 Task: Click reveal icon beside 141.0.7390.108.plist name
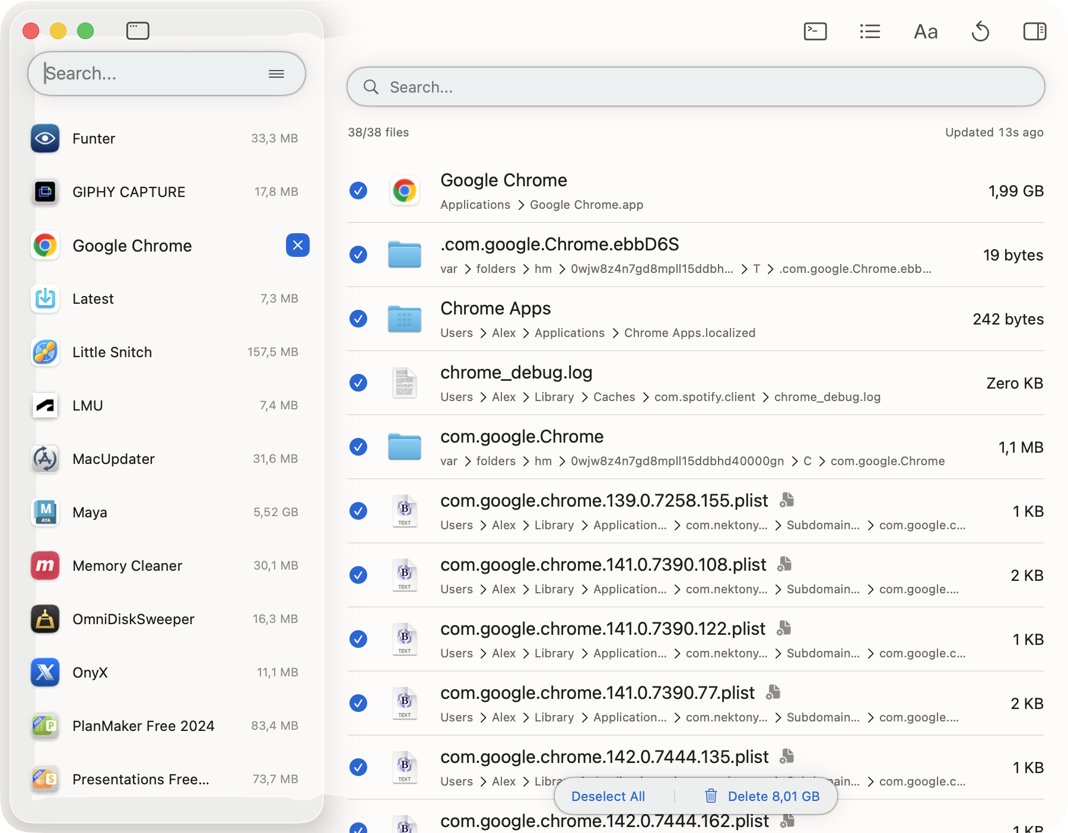click(x=785, y=564)
